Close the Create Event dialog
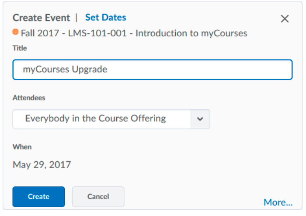Image resolution: width=306 pixels, height=216 pixels. (285, 19)
